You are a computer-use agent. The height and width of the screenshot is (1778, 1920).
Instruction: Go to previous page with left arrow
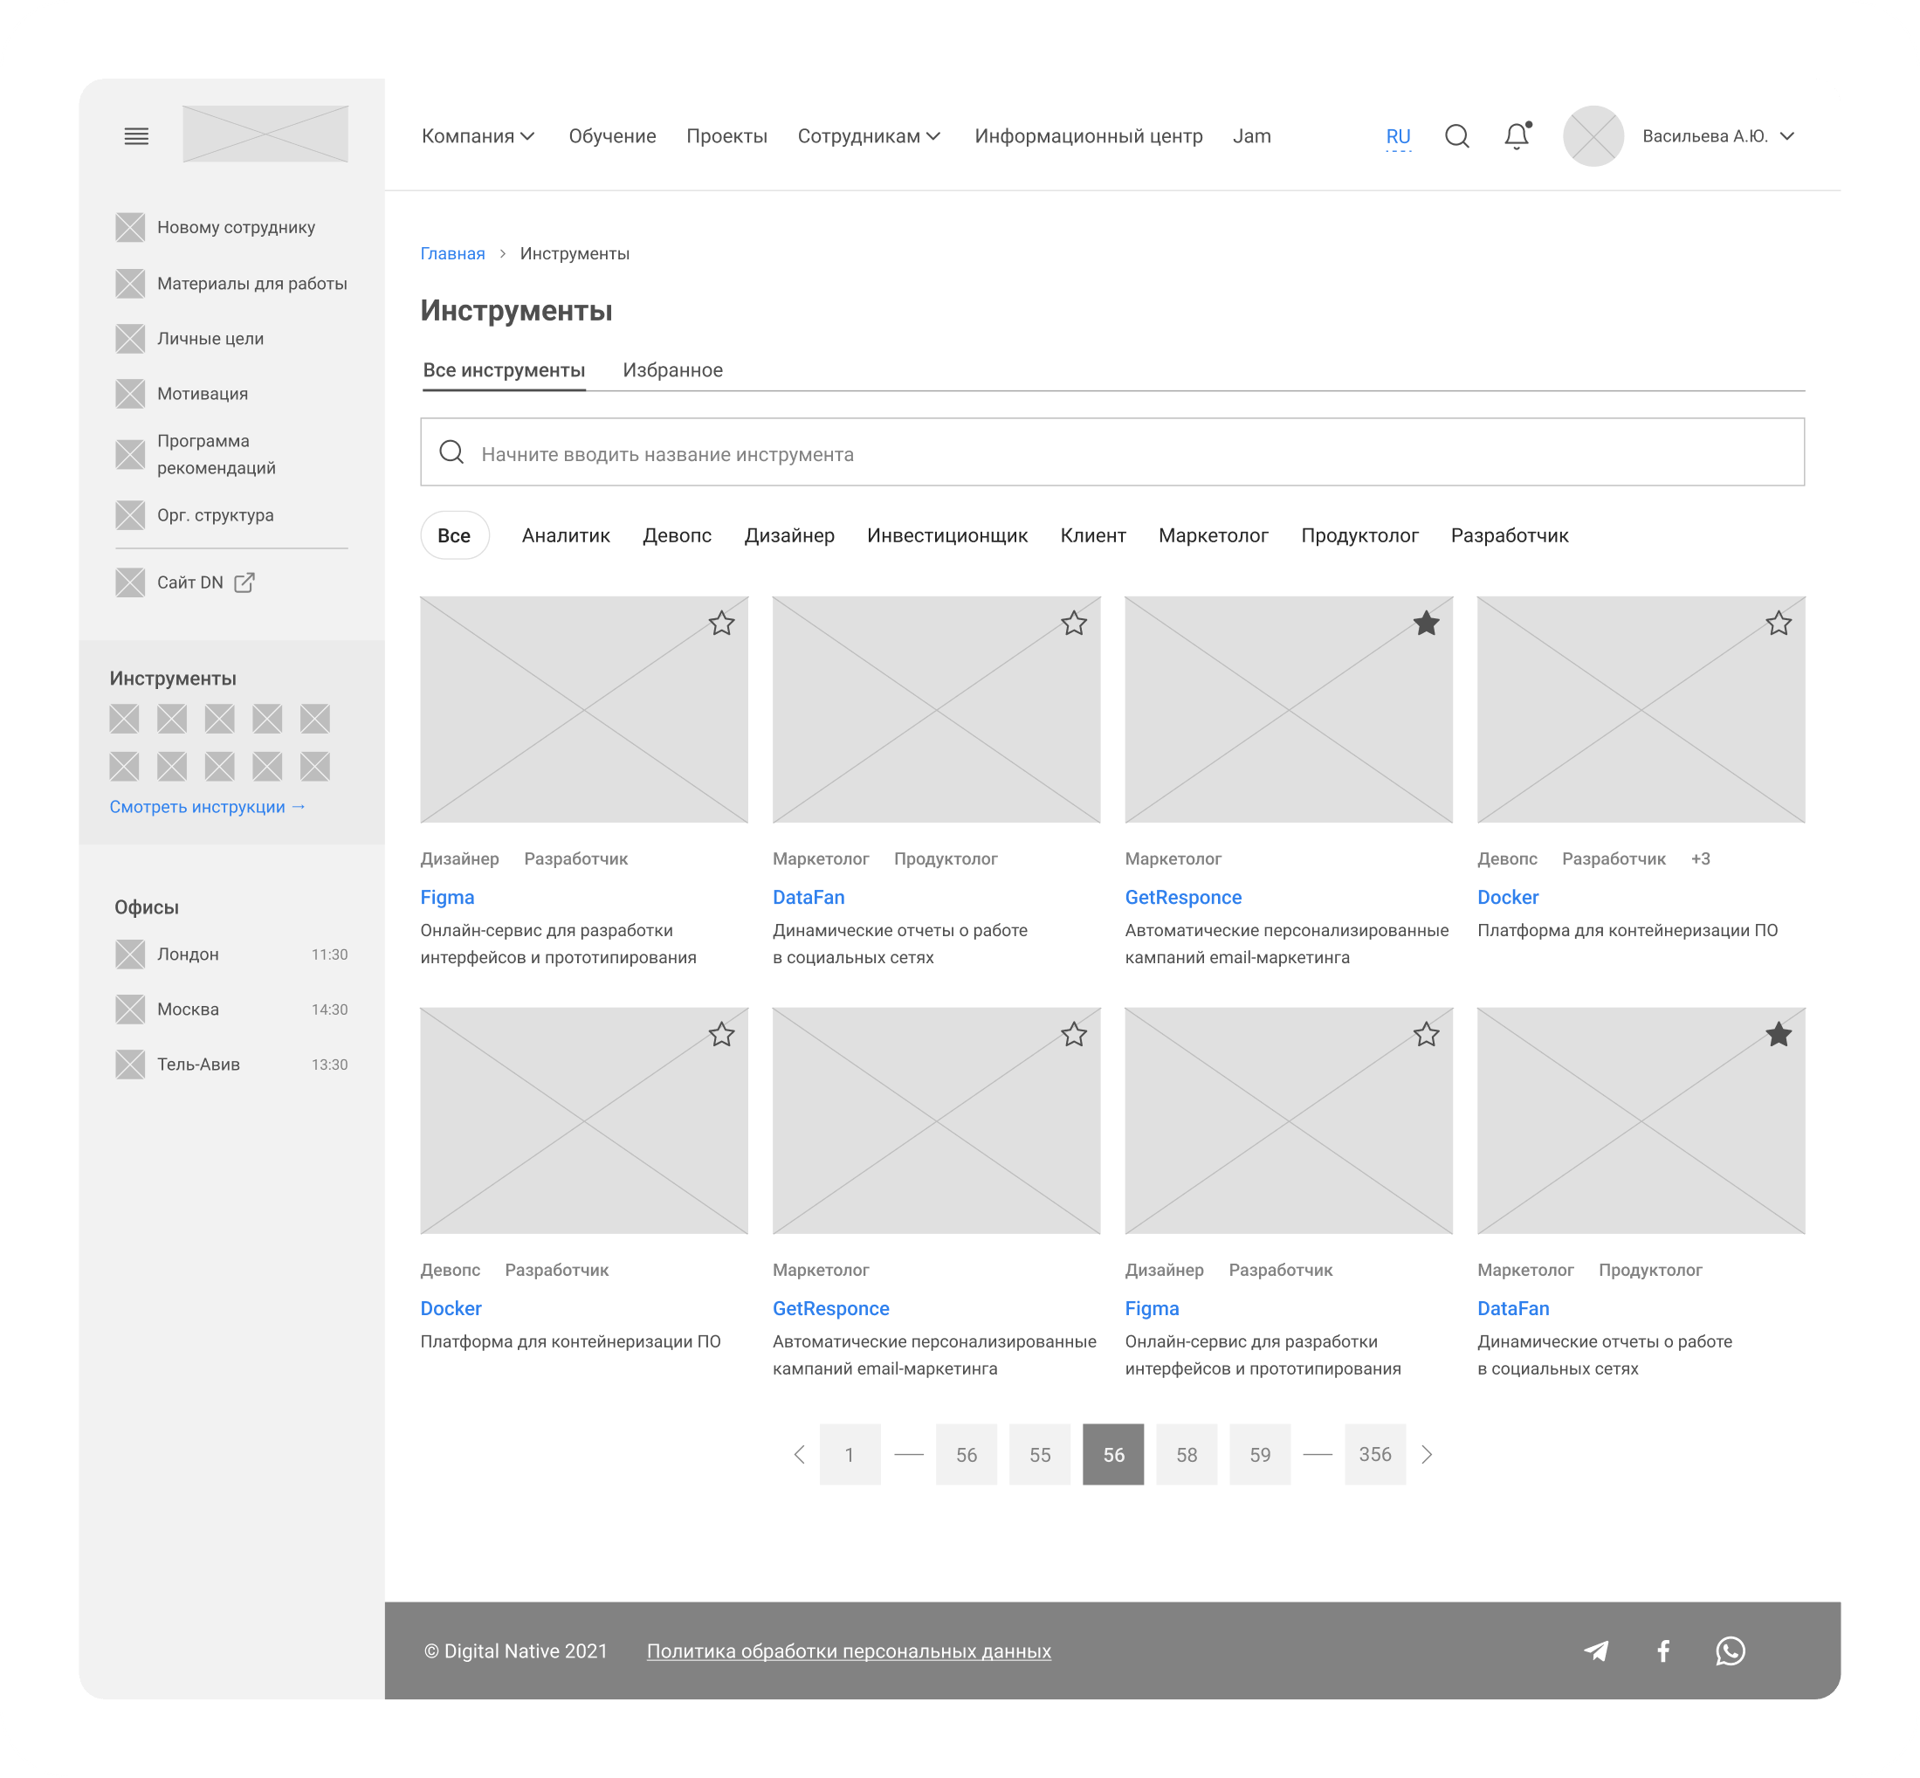[x=800, y=1455]
